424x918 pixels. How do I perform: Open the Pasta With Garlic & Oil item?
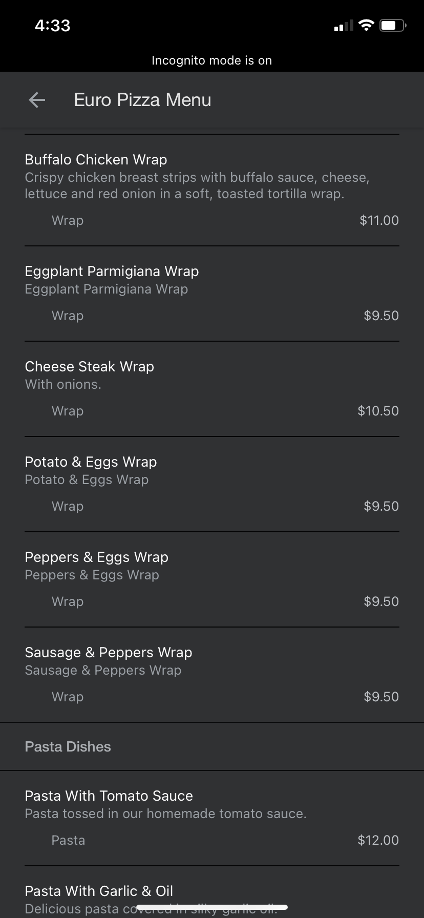pyautogui.click(x=99, y=891)
